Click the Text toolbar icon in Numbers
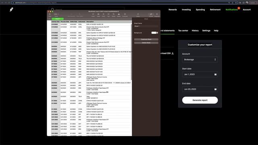This screenshot has height=145, width=258. 108,15
